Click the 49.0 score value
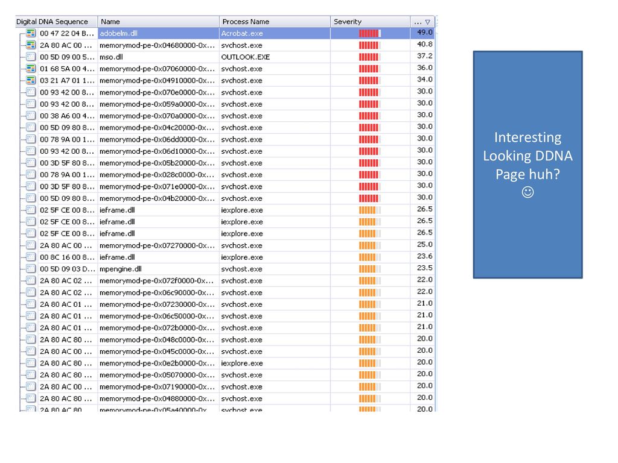This screenshot has height=463, width=618. tap(425, 33)
